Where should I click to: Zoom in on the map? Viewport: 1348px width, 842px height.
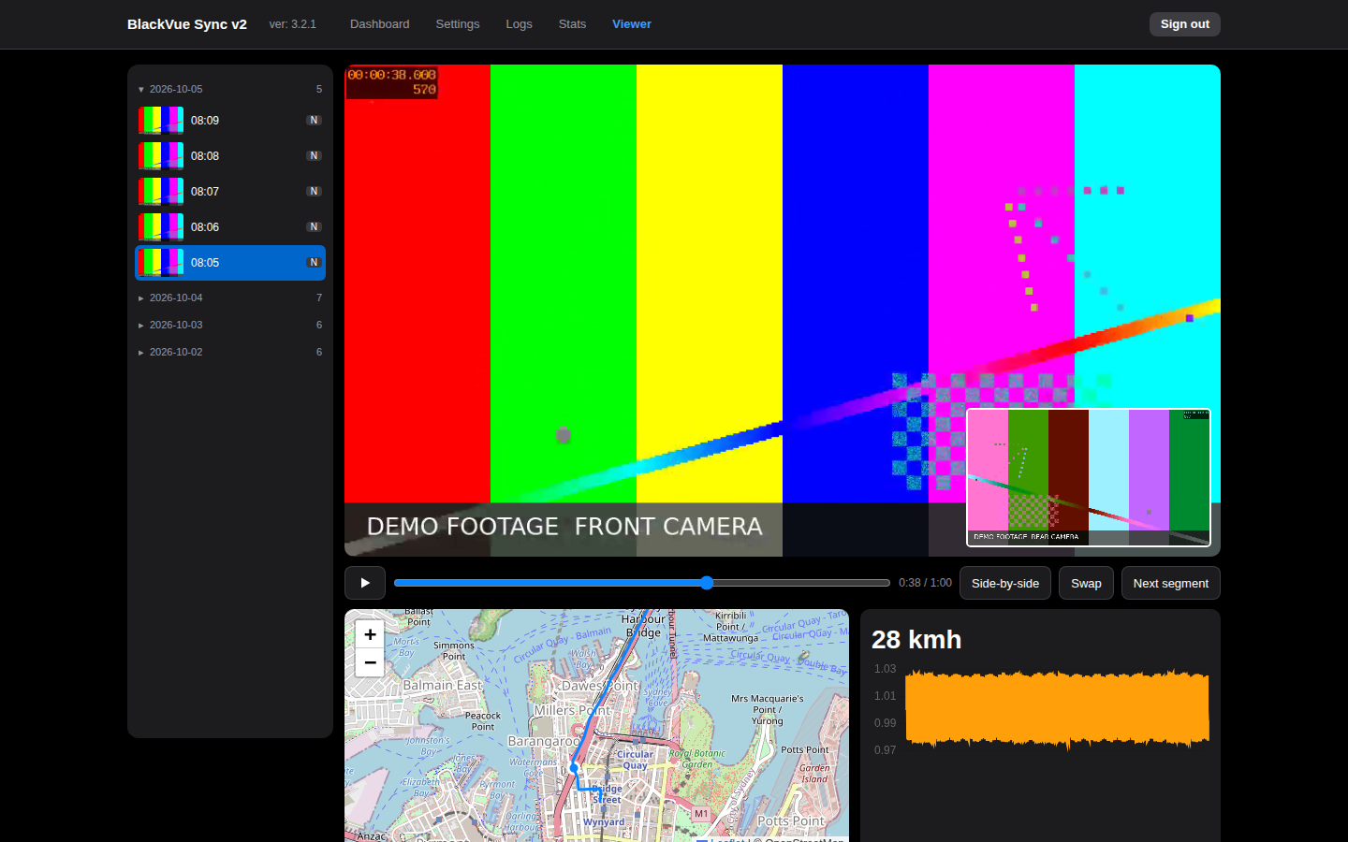pos(370,634)
